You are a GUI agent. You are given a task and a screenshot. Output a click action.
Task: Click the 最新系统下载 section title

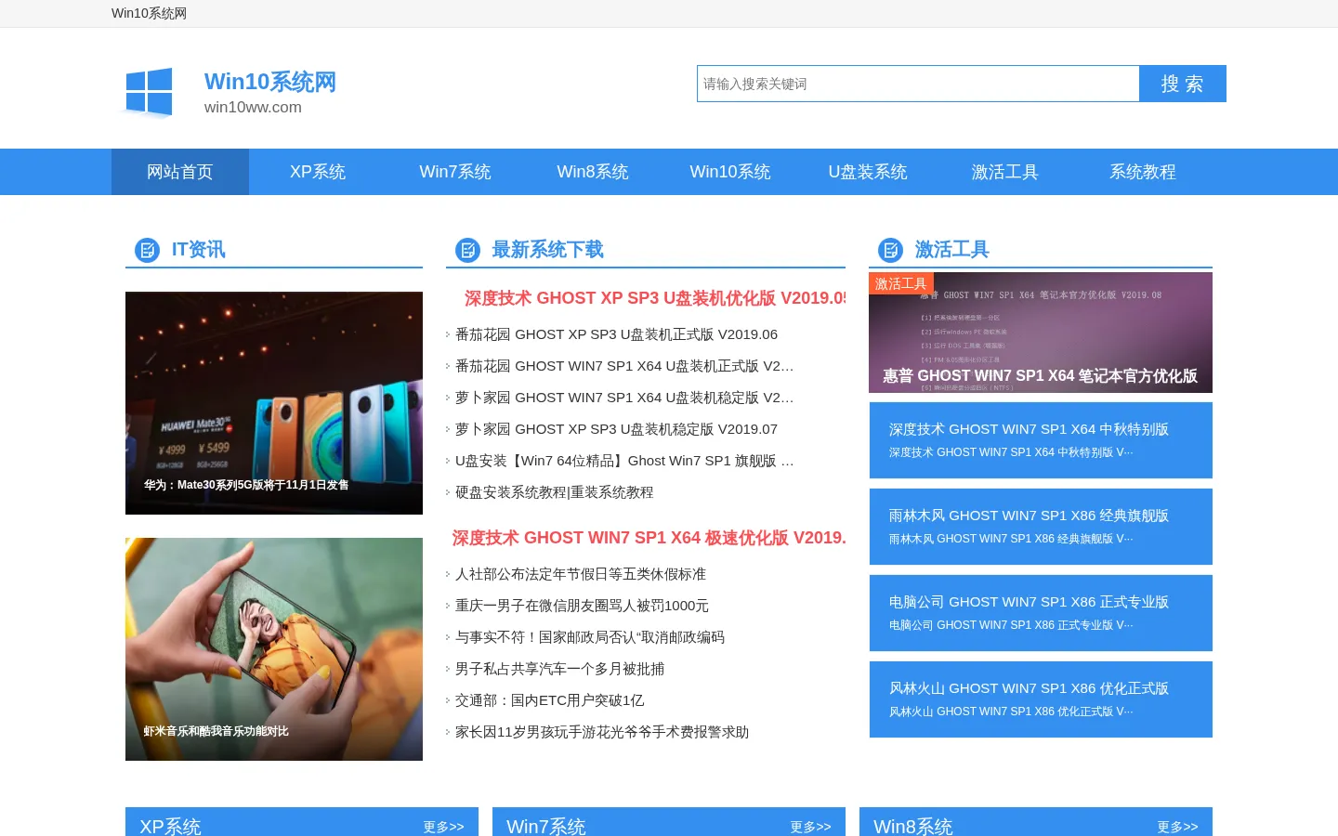[547, 250]
